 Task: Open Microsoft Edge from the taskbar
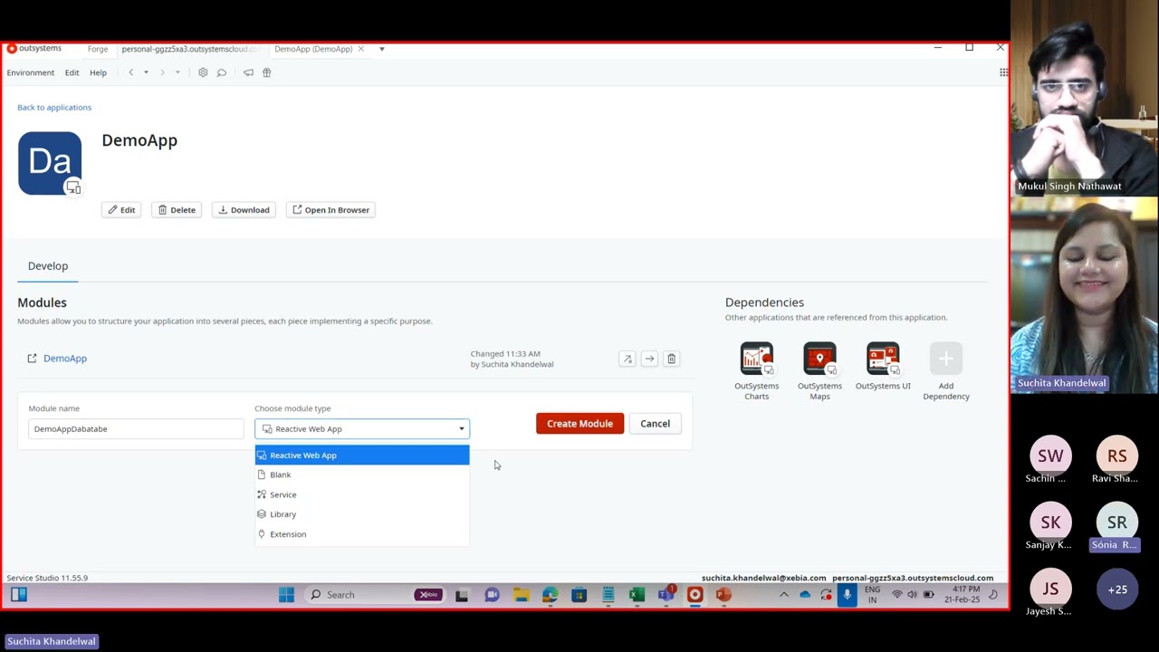550,595
